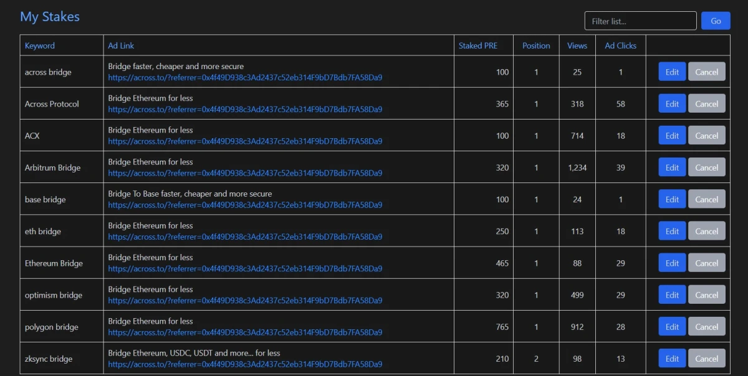The width and height of the screenshot is (748, 376).
Task: Sort by the Ad Link column header
Action: coord(121,45)
